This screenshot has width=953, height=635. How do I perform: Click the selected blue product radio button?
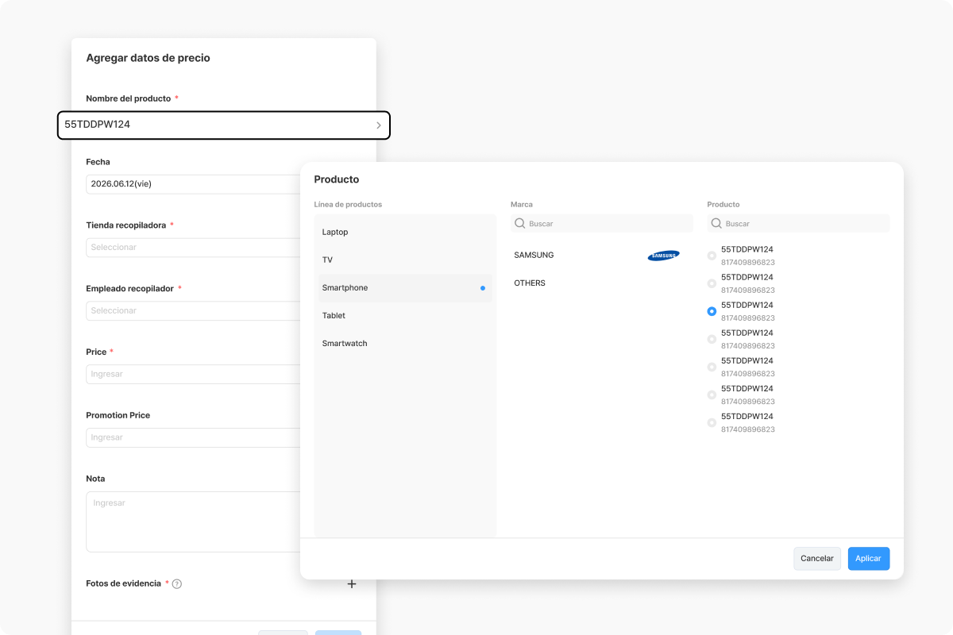712,311
